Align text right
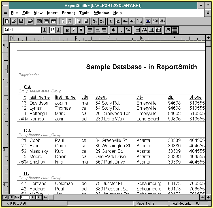 point(105,30)
